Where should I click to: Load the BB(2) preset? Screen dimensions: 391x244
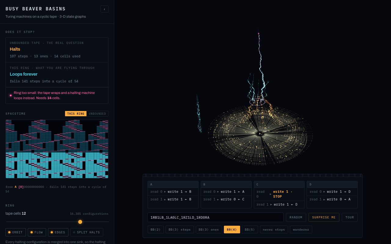coord(156,230)
